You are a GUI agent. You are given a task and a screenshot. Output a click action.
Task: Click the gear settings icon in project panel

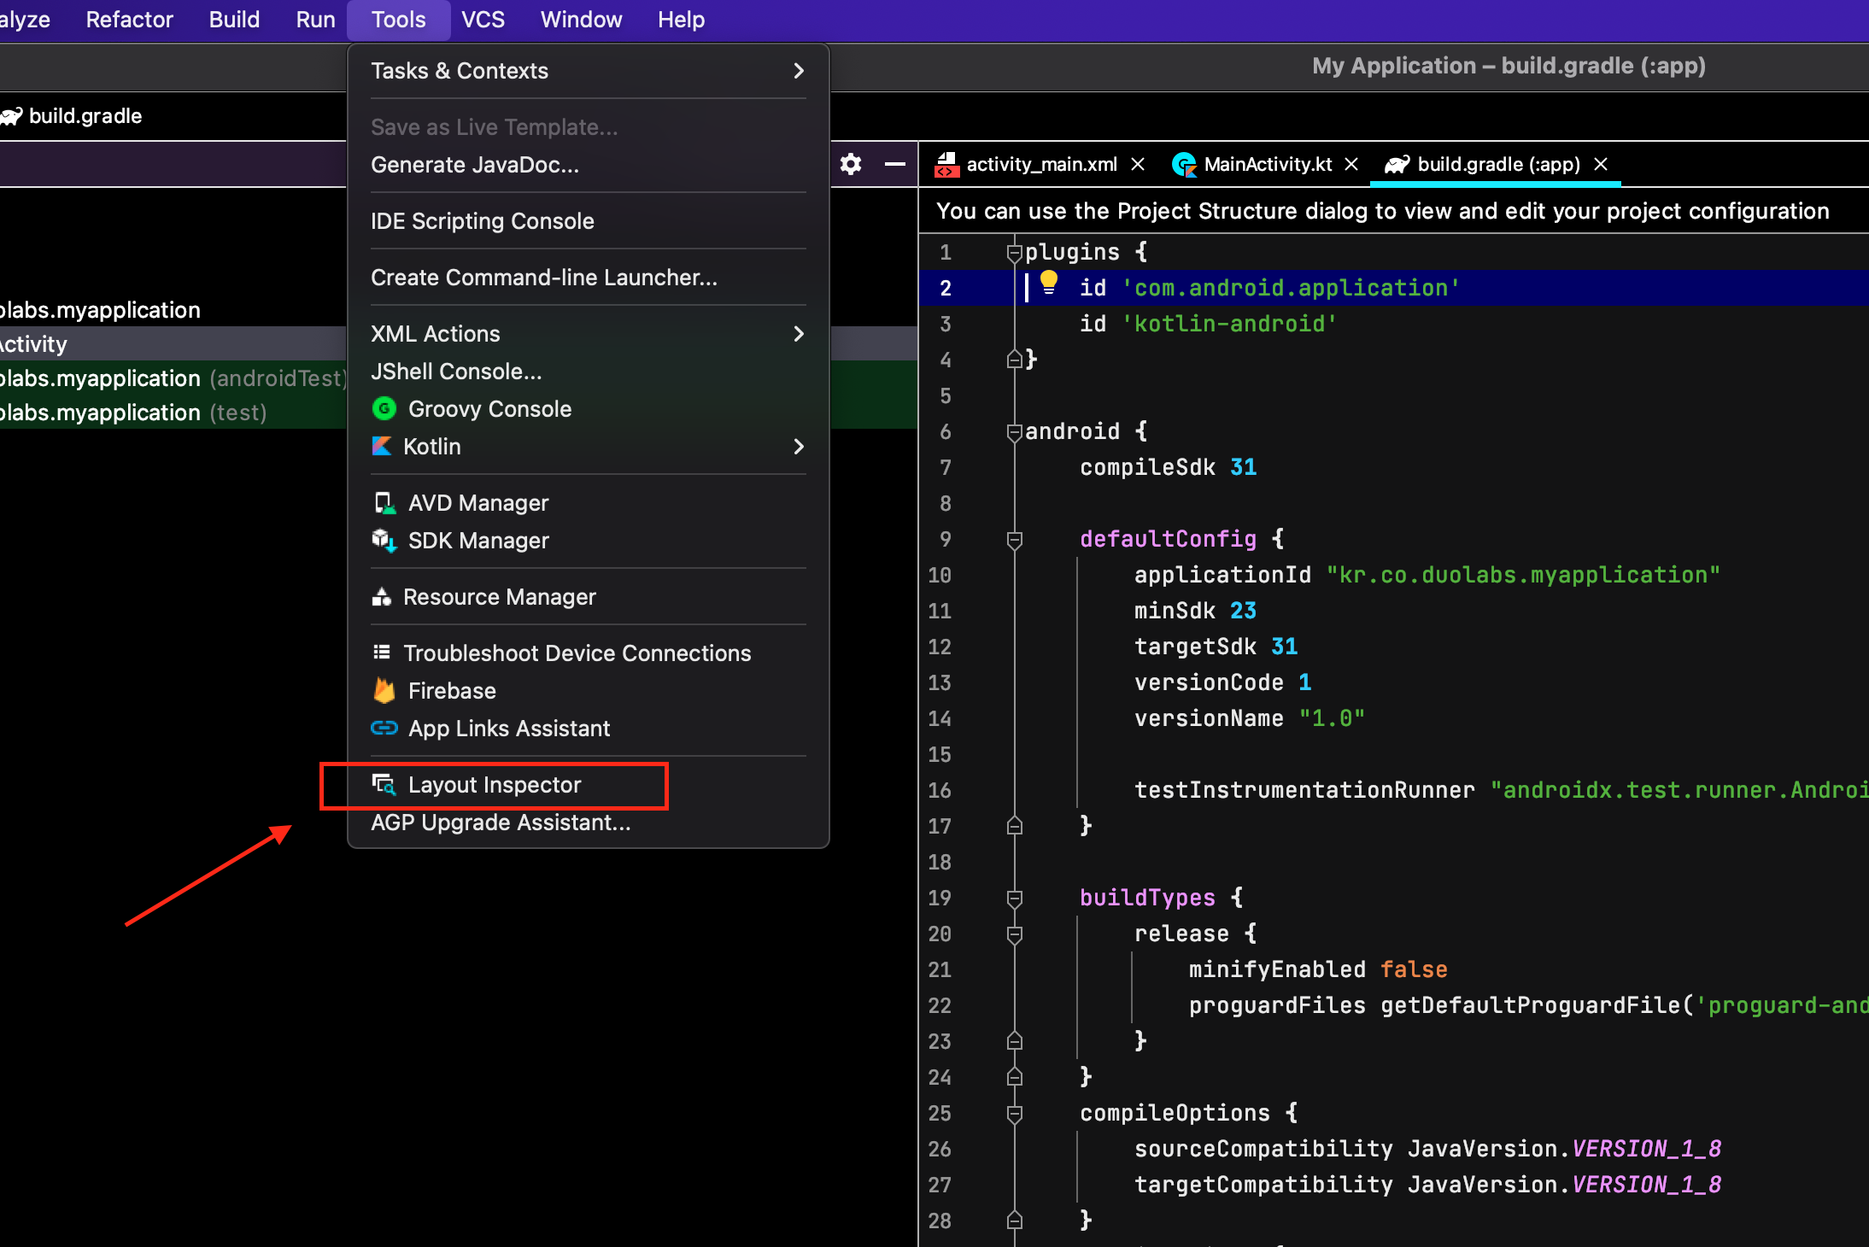click(851, 164)
